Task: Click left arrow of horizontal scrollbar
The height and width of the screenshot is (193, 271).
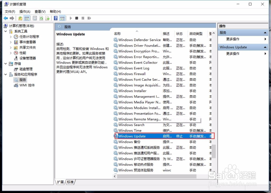Action: (115, 176)
